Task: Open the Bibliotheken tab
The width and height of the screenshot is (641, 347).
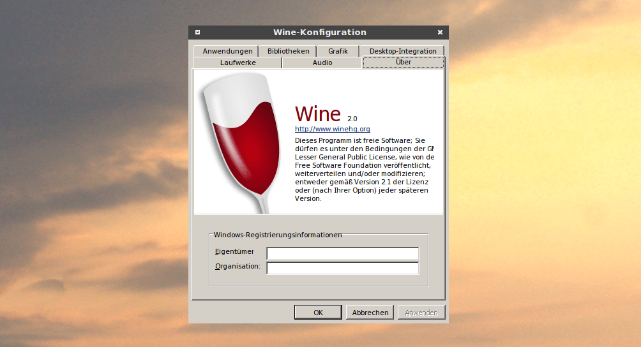Action: click(288, 51)
